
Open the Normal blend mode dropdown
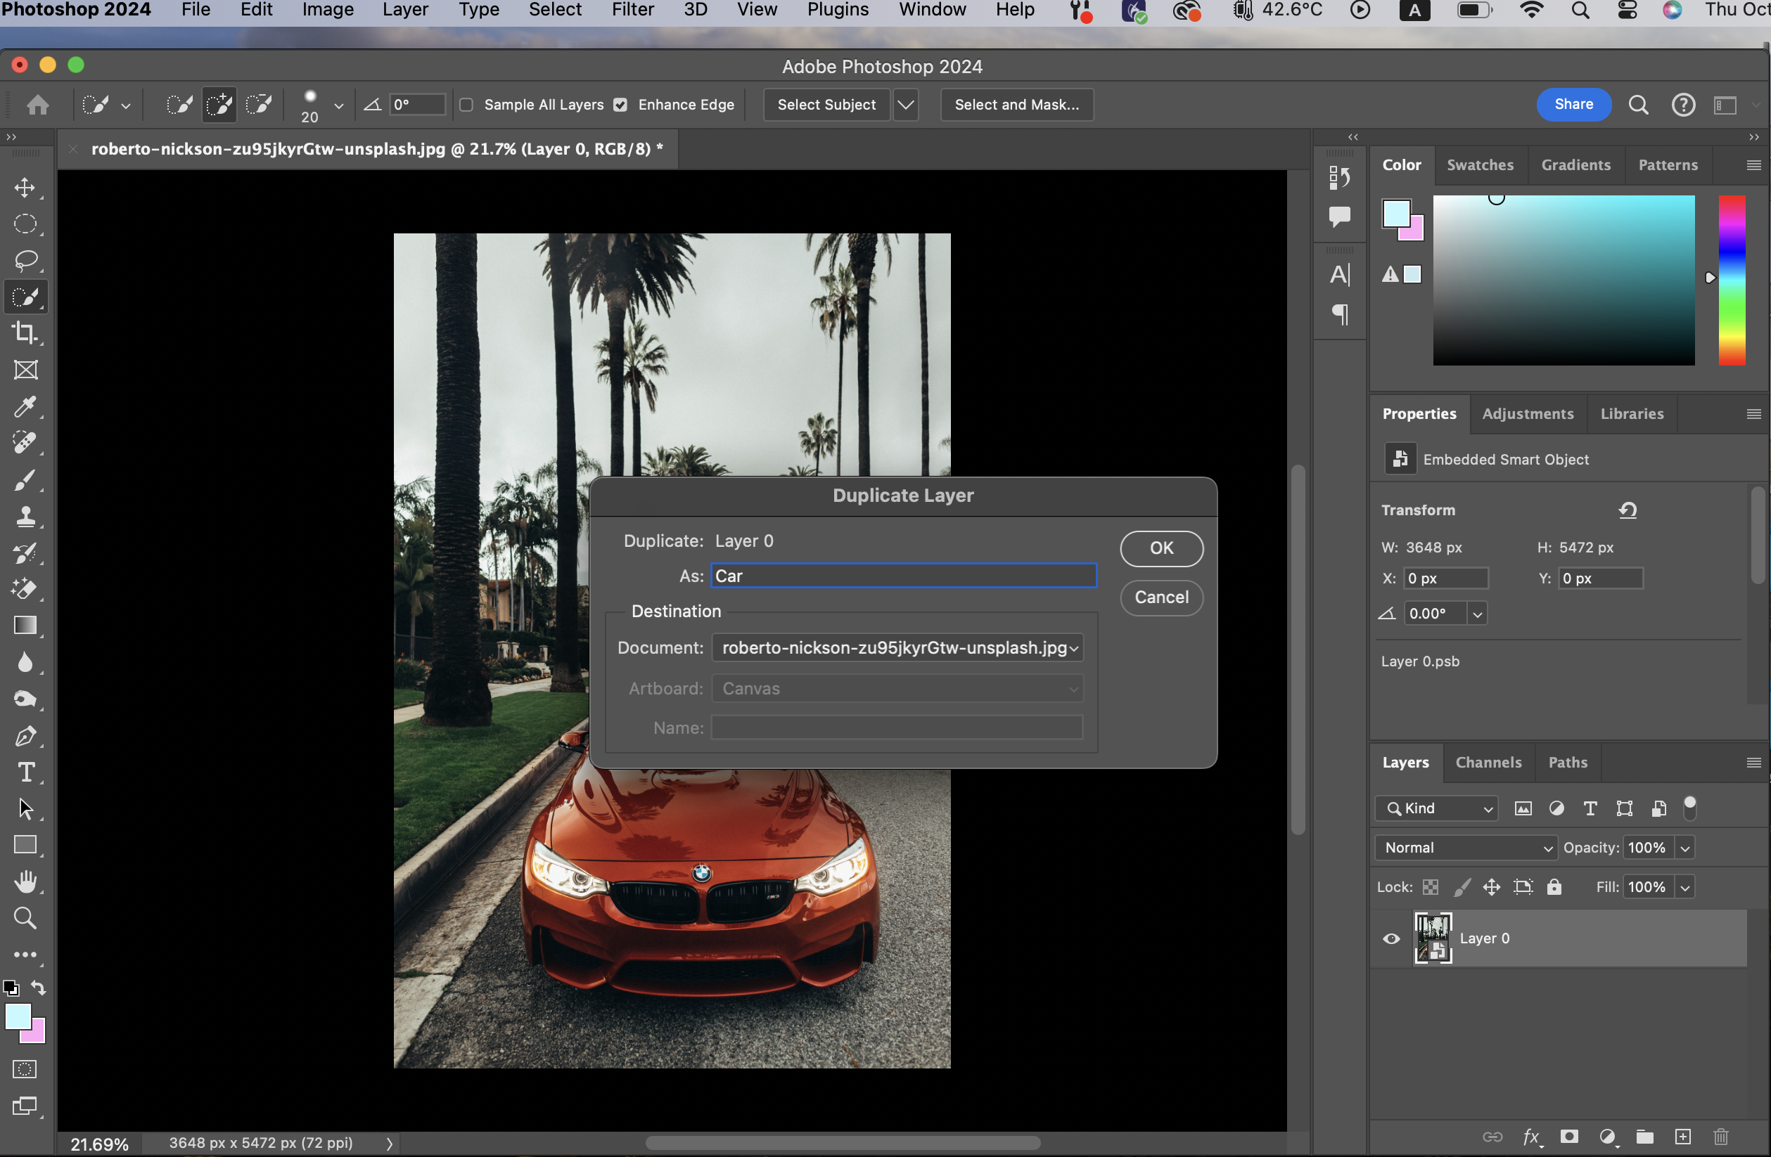pyautogui.click(x=1465, y=848)
